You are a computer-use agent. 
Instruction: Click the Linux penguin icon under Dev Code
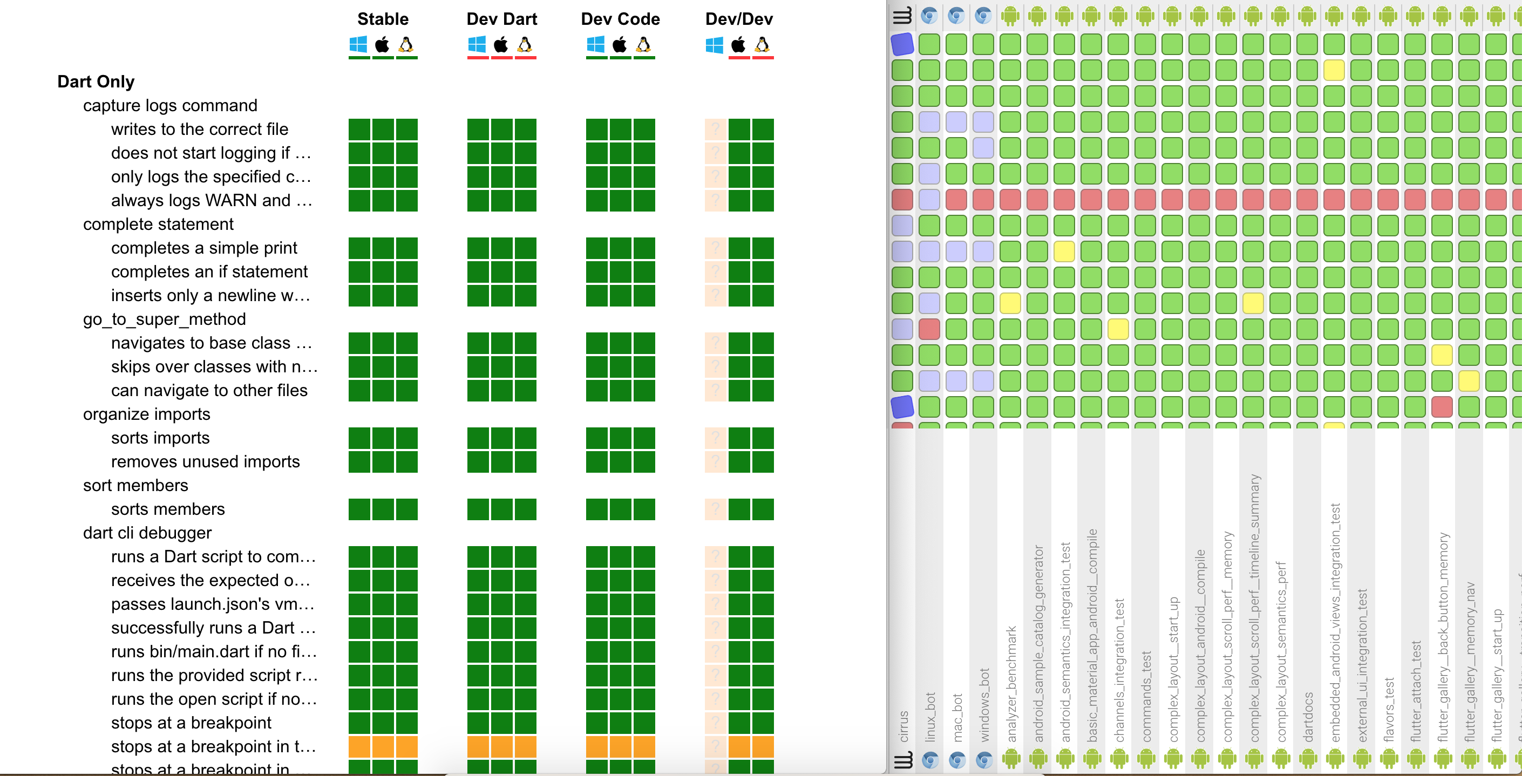click(x=644, y=44)
